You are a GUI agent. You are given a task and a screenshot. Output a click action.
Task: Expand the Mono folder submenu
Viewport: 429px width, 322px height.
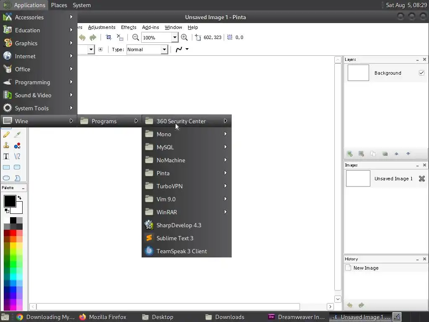(186, 134)
